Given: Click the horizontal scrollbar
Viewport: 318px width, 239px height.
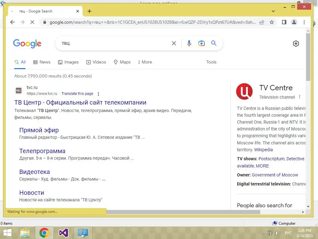Looking at the screenshot, I should [183, 212].
